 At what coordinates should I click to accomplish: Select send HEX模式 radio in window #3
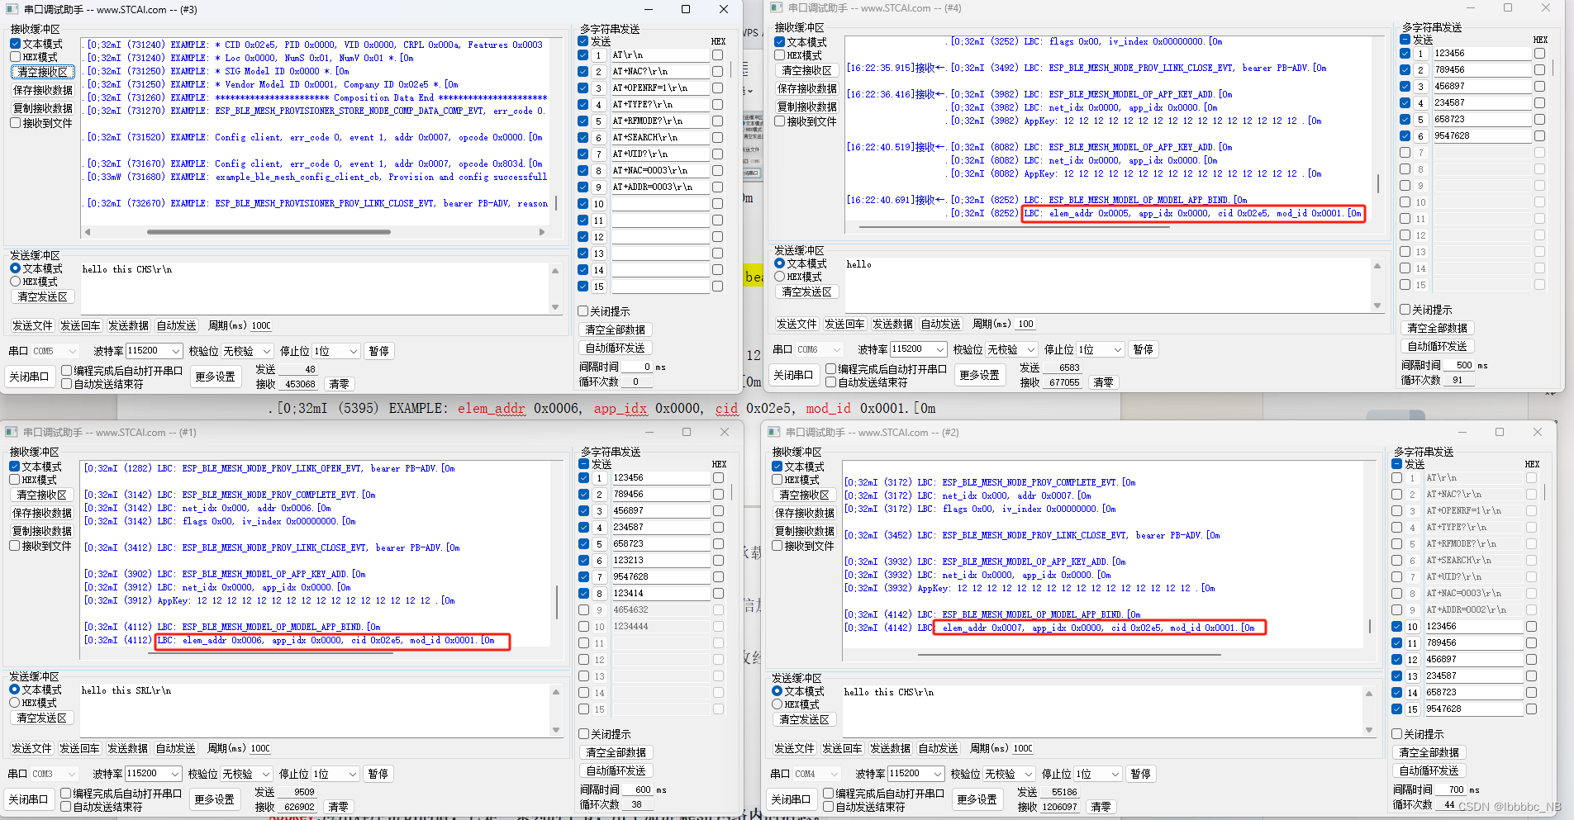pyautogui.click(x=15, y=282)
